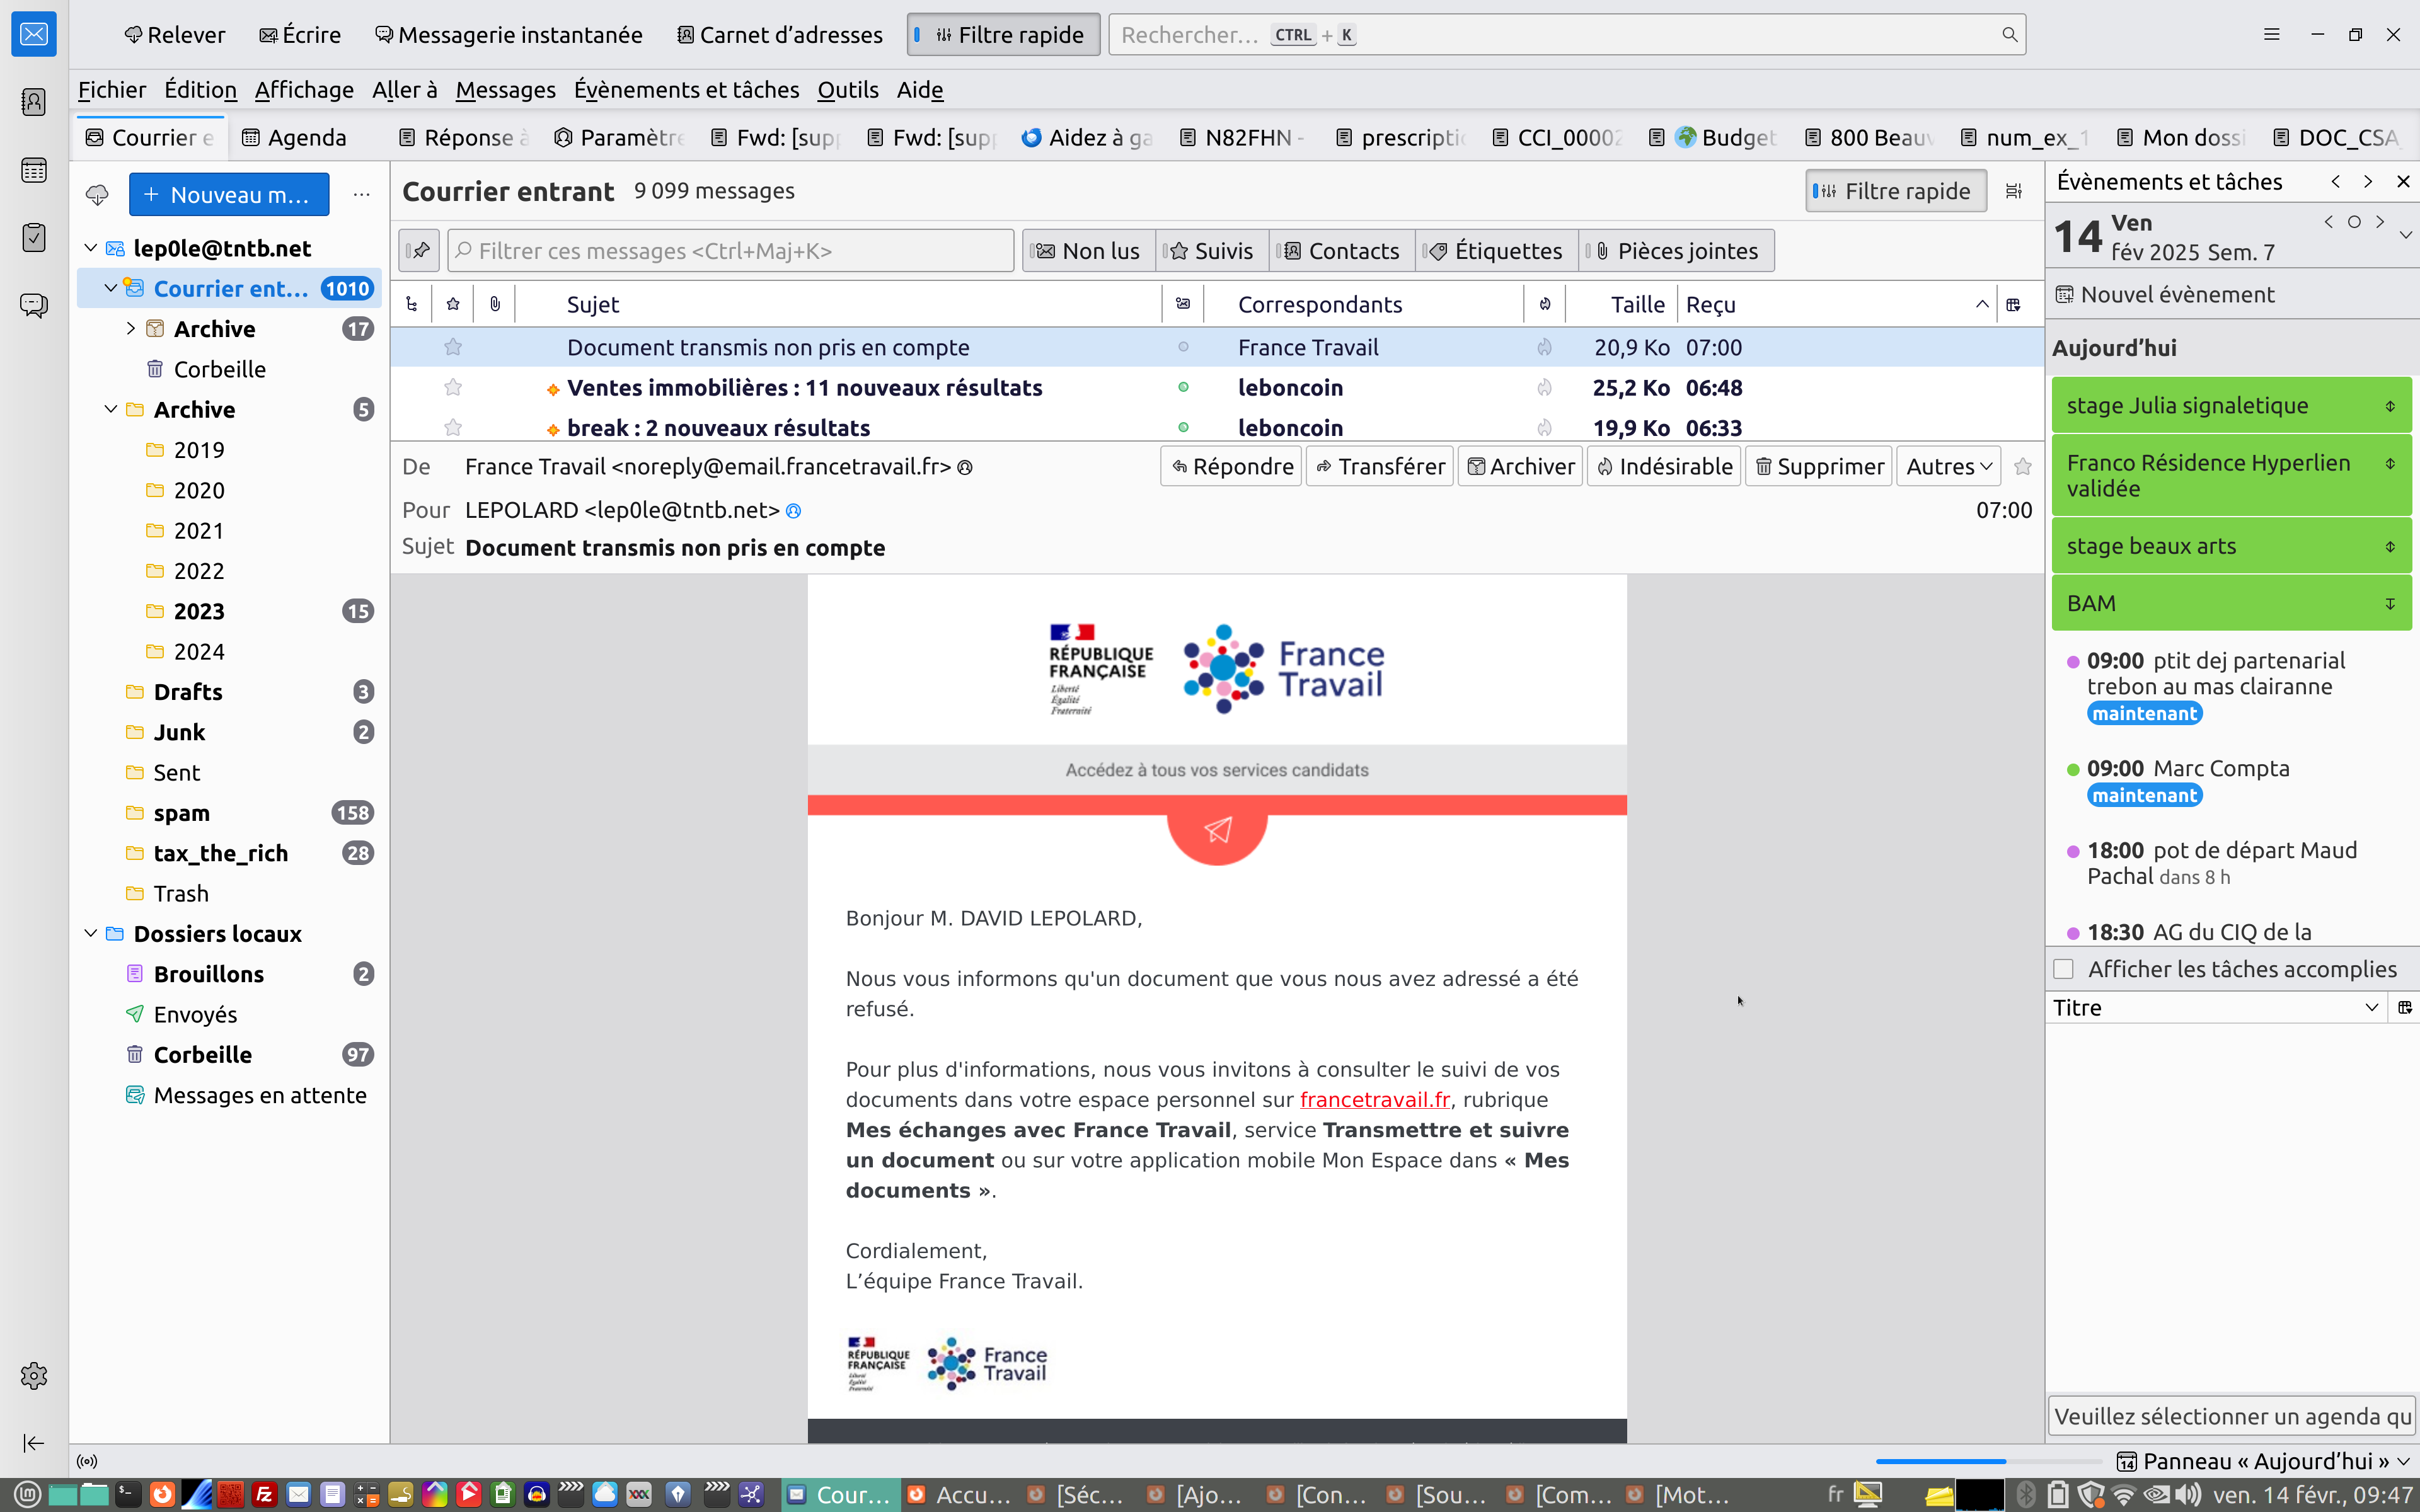The image size is (2420, 1512).
Task: Click the get messages cloud icon
Action: click(97, 194)
